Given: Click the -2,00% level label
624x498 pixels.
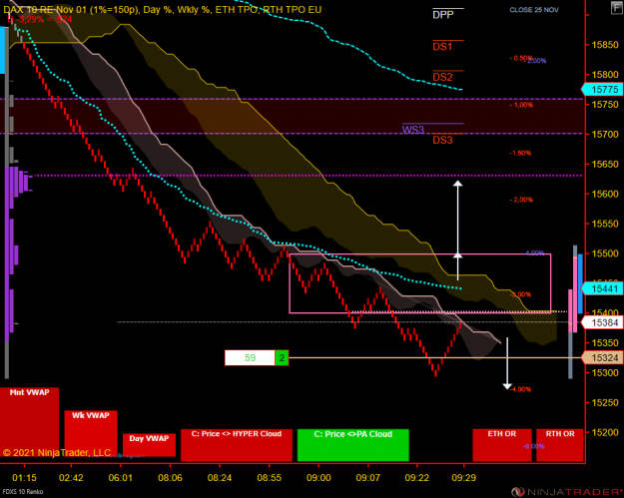Looking at the screenshot, I should click(x=521, y=200).
